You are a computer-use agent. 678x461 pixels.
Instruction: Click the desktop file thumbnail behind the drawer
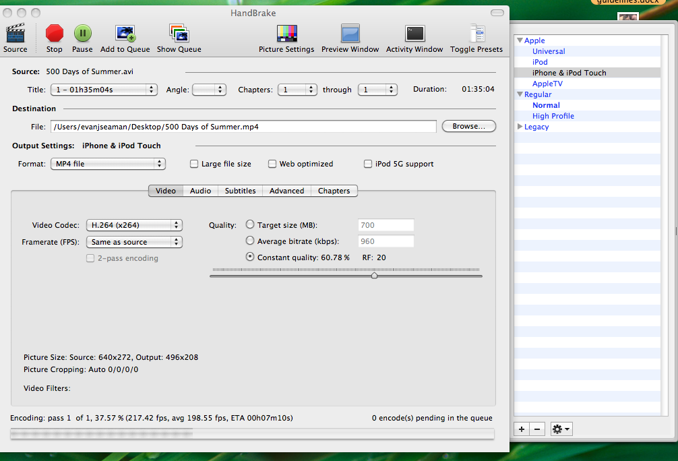(x=628, y=16)
